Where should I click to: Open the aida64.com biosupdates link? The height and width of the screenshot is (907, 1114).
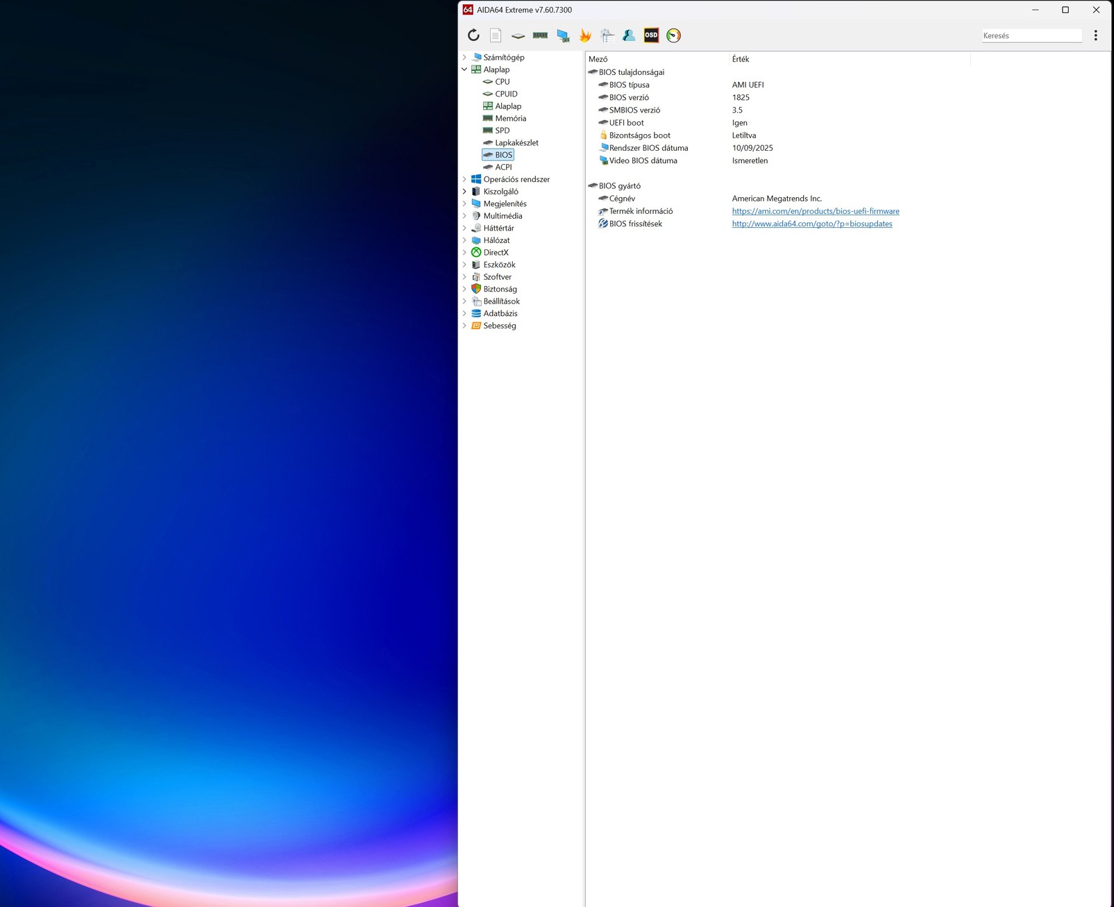tap(812, 224)
